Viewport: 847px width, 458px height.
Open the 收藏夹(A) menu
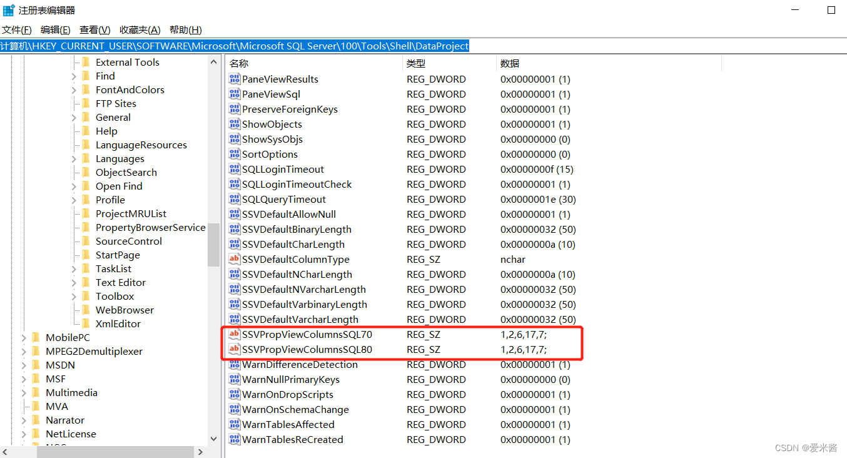coord(139,29)
